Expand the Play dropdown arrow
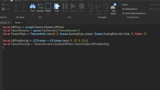 point(57,14)
